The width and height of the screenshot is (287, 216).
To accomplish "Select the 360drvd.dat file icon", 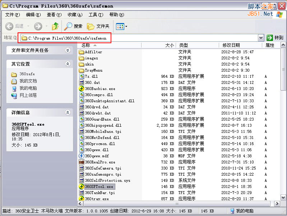I will pyautogui.click(x=82, y=107).
